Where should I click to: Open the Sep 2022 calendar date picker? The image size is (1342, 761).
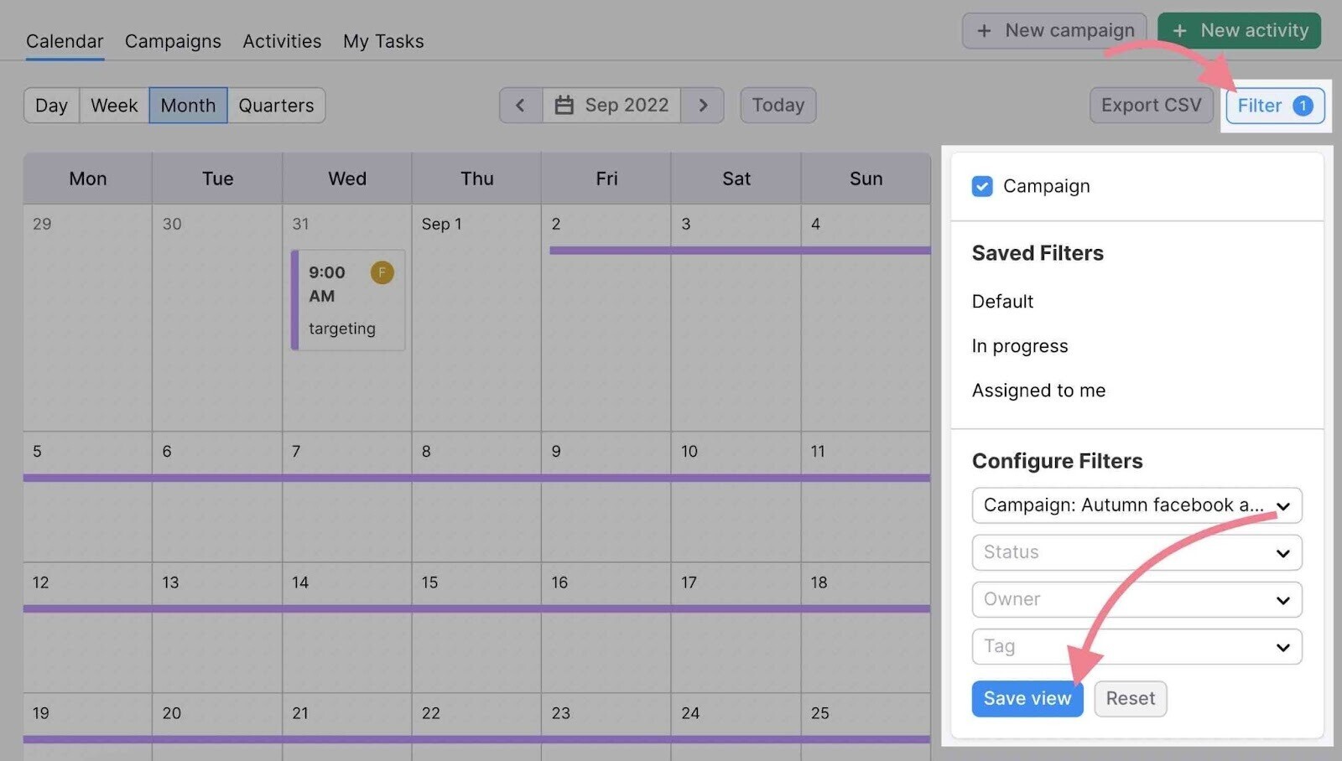pos(611,106)
